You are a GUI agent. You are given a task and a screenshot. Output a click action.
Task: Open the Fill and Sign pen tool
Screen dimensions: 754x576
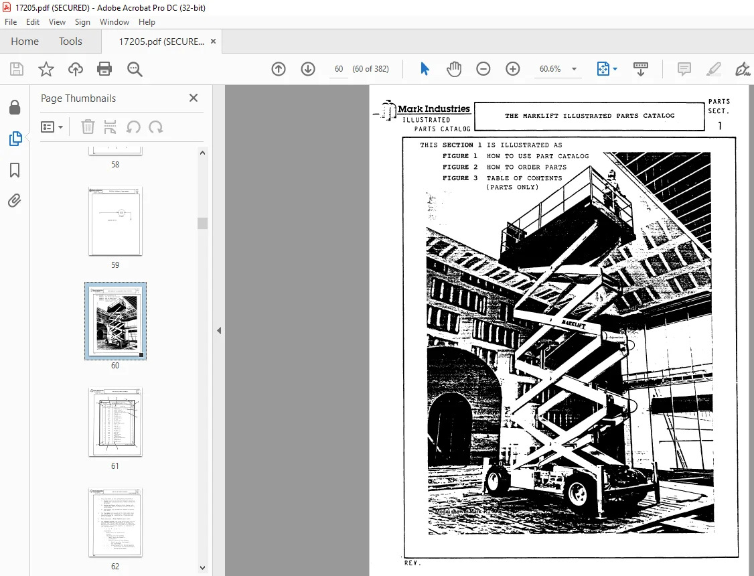743,69
